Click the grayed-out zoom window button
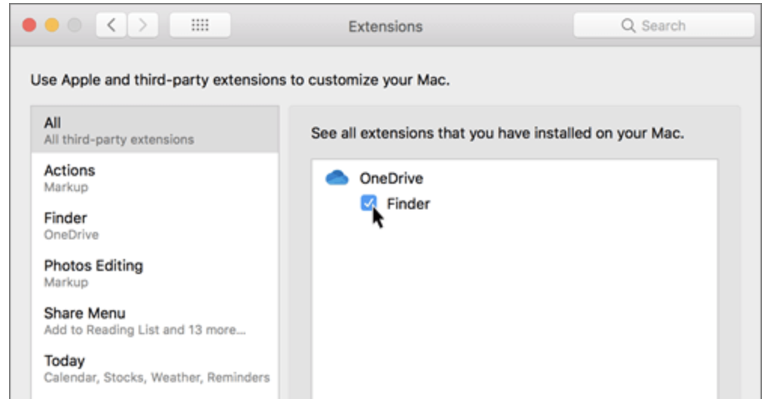This screenshot has height=399, width=765. 74,26
